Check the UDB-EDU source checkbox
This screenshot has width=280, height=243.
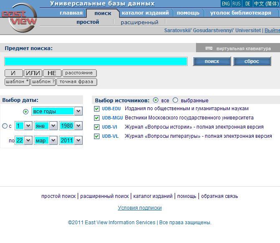pyautogui.click(x=97, y=109)
